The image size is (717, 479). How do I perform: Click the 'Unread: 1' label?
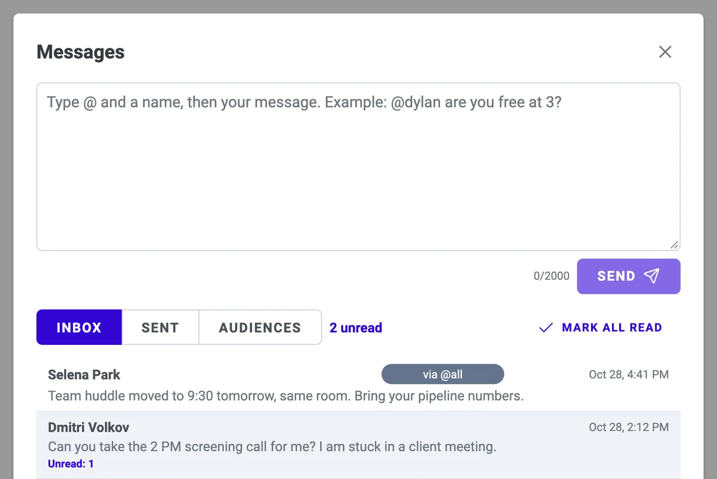pos(71,464)
